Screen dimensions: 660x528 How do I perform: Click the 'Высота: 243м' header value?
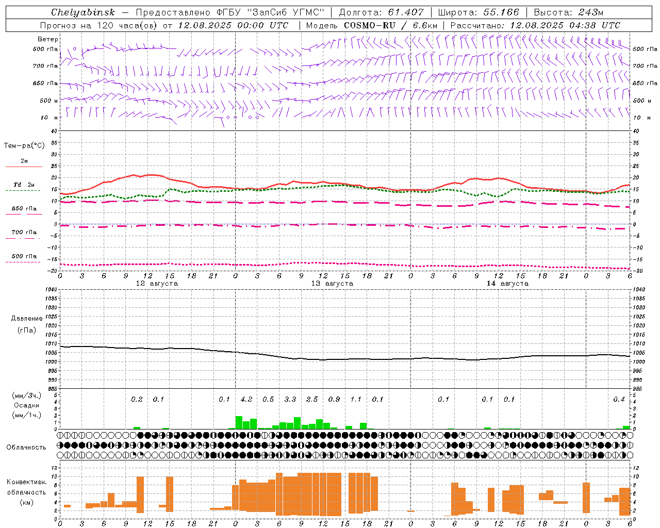569,12
